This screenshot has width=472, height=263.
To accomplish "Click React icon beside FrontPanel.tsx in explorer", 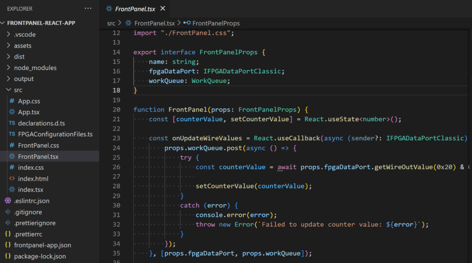I will [x=12, y=156].
